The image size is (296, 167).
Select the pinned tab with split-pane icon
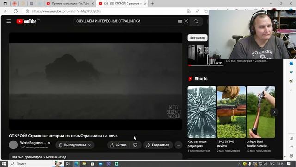31,3
